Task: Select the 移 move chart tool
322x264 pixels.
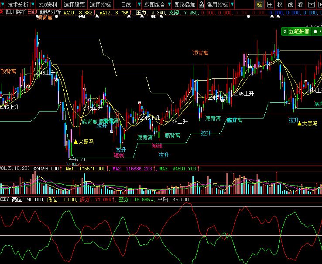Action: 301,5
